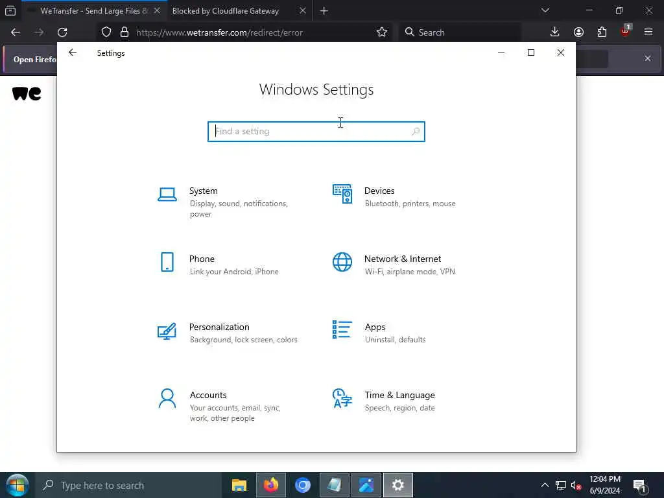Image resolution: width=664 pixels, height=498 pixels.
Task: Open the blue photo app taskbar icon
Action: pos(366,485)
